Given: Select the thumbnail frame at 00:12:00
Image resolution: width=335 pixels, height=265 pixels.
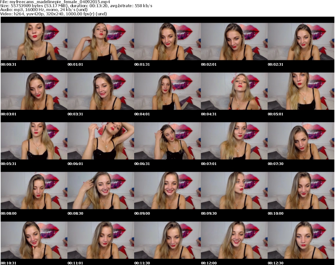Looking at the screenshot, I should tap(234, 240).
